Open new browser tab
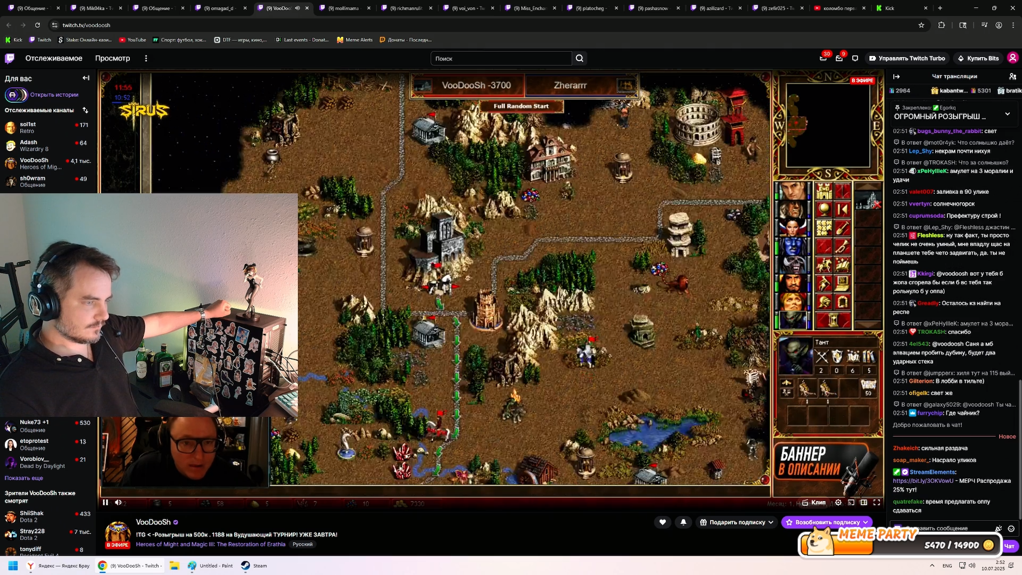The height and width of the screenshot is (575, 1022). point(940,8)
